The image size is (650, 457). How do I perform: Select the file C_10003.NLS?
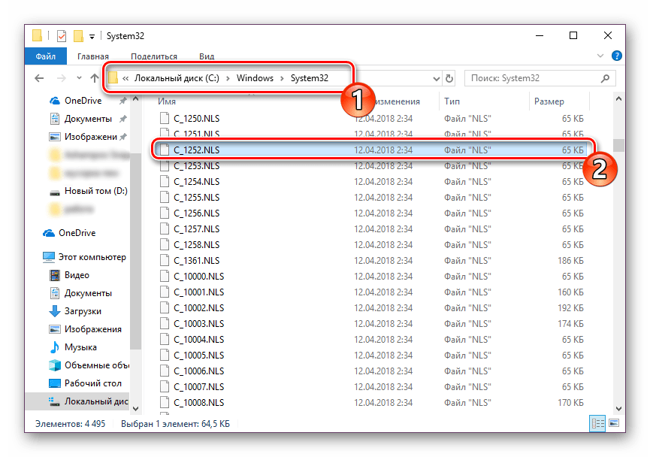(200, 323)
